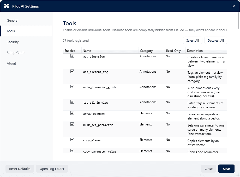
Task: Disable the copy_element tool
Action: tap(72, 140)
